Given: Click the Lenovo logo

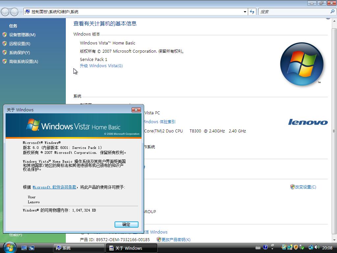Looking at the screenshot, I should [308, 122].
